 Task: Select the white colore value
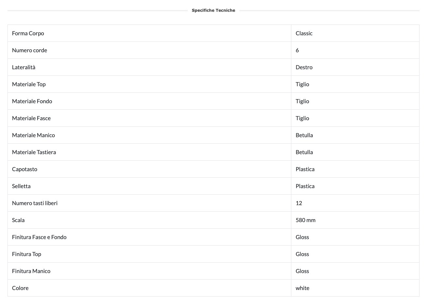pyautogui.click(x=302, y=288)
